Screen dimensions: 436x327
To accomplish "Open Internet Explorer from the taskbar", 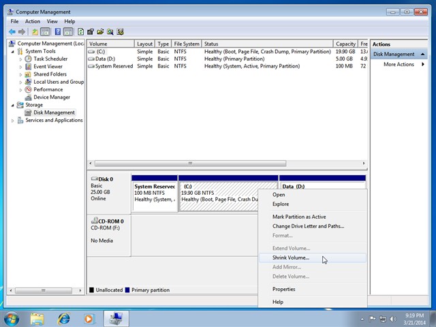I will [64, 318].
